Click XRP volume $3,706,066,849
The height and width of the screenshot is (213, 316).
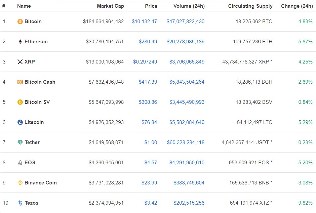[187, 61]
